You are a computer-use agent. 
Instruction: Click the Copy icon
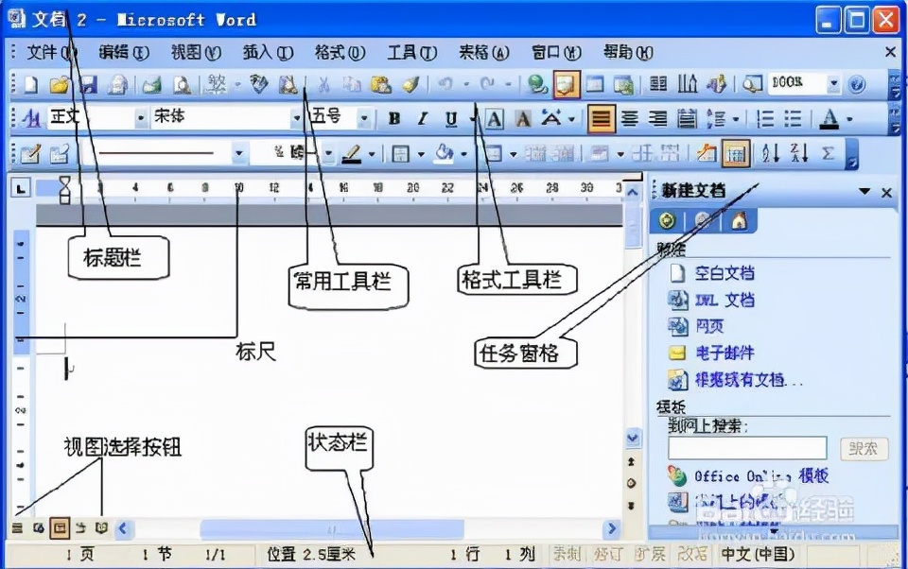[352, 84]
